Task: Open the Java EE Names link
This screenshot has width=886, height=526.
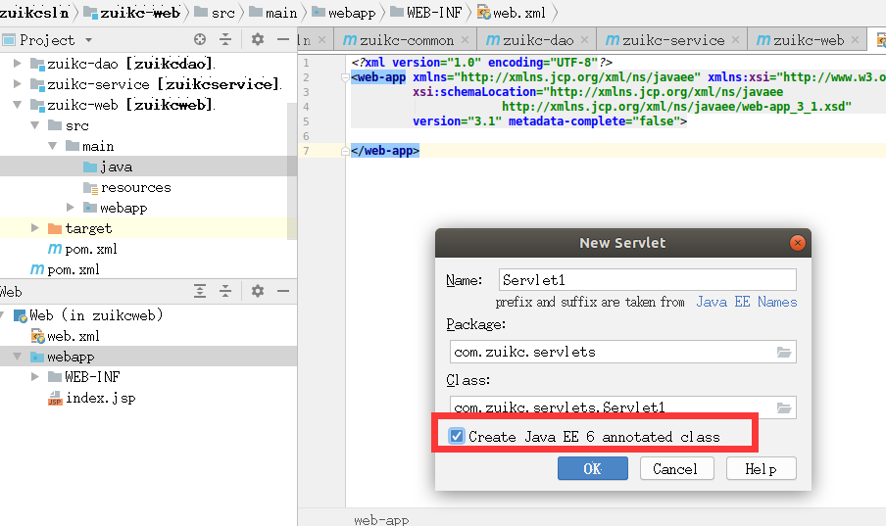Action: (747, 302)
